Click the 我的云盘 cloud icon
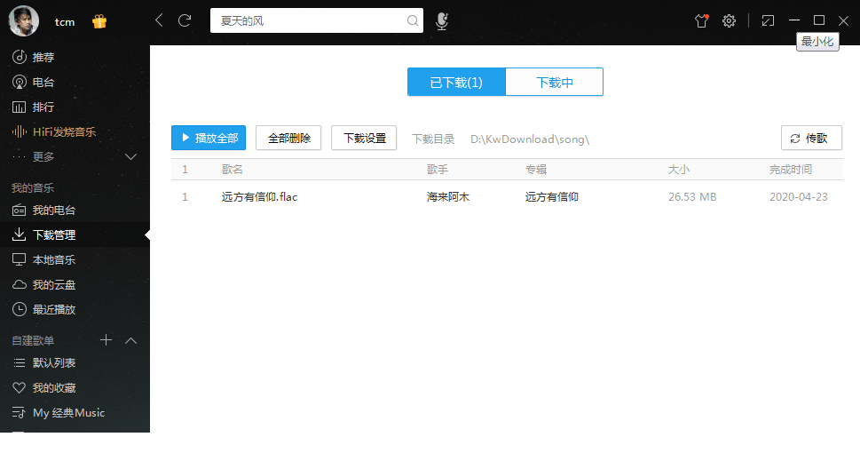The width and height of the screenshot is (860, 453). 20,284
